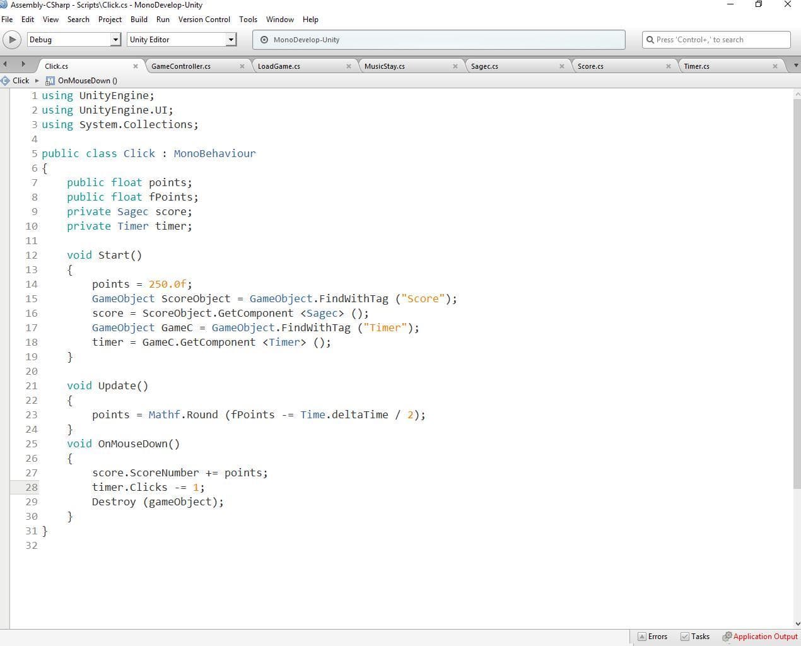Open the Build menu
The height and width of the screenshot is (646, 801).
[x=139, y=20]
